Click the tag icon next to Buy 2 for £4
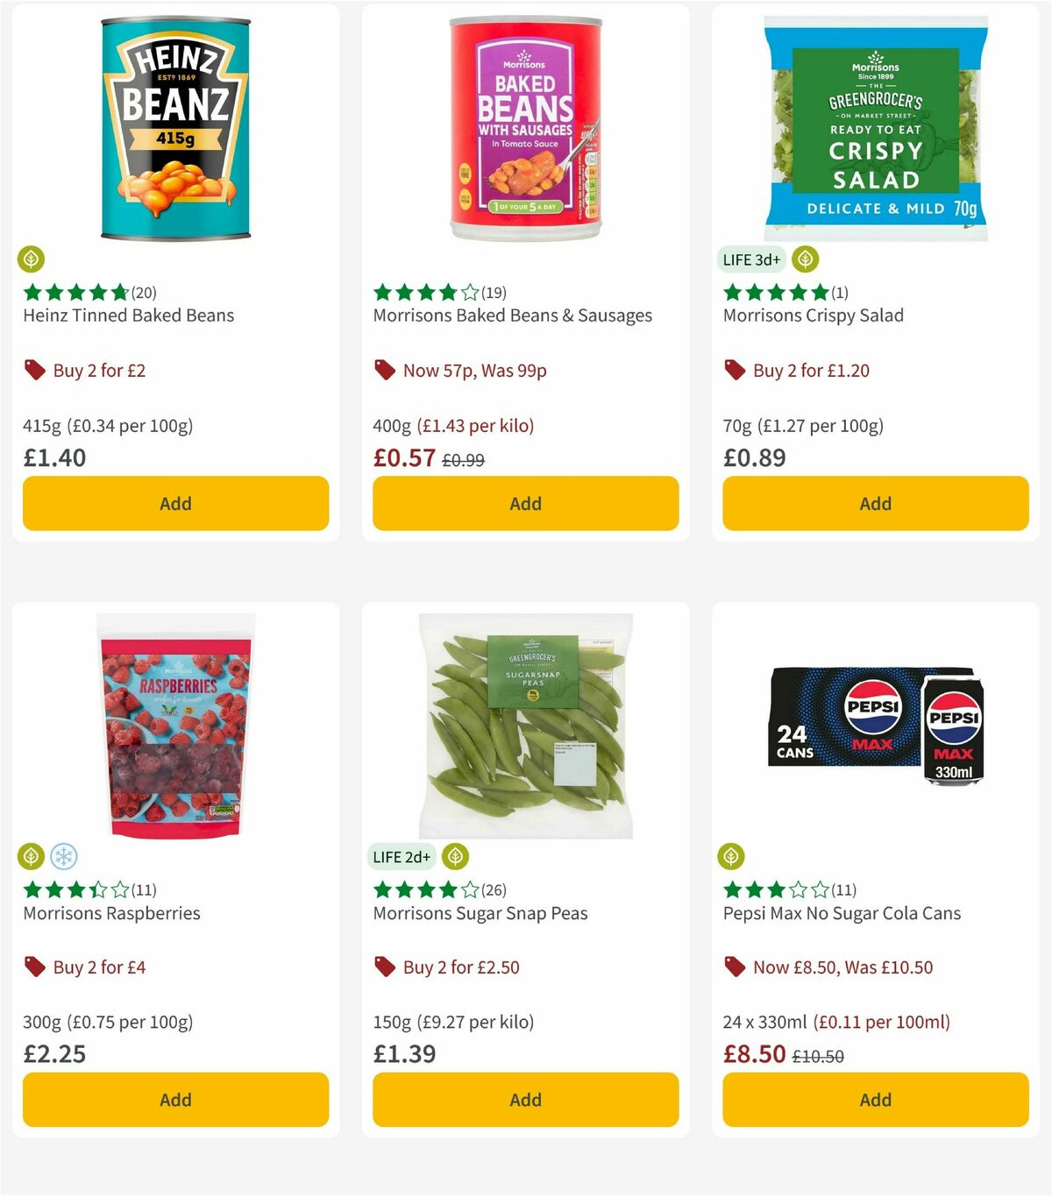The height and width of the screenshot is (1197, 1052). (35, 967)
